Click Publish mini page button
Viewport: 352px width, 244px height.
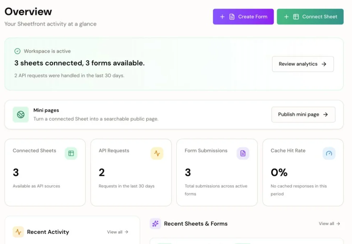(303, 114)
